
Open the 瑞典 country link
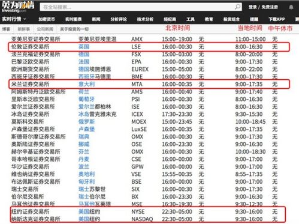(x=84, y=137)
